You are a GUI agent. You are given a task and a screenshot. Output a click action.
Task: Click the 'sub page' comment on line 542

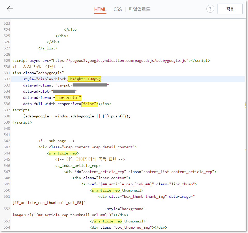[x=56, y=141]
